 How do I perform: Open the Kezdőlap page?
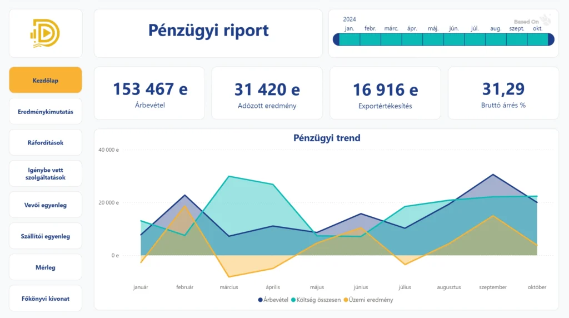pyautogui.click(x=46, y=80)
